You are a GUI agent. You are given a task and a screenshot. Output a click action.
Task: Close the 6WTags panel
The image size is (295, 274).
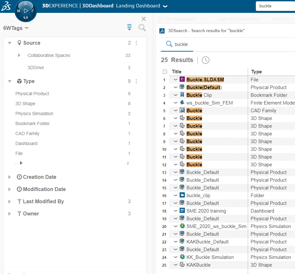(144, 19)
